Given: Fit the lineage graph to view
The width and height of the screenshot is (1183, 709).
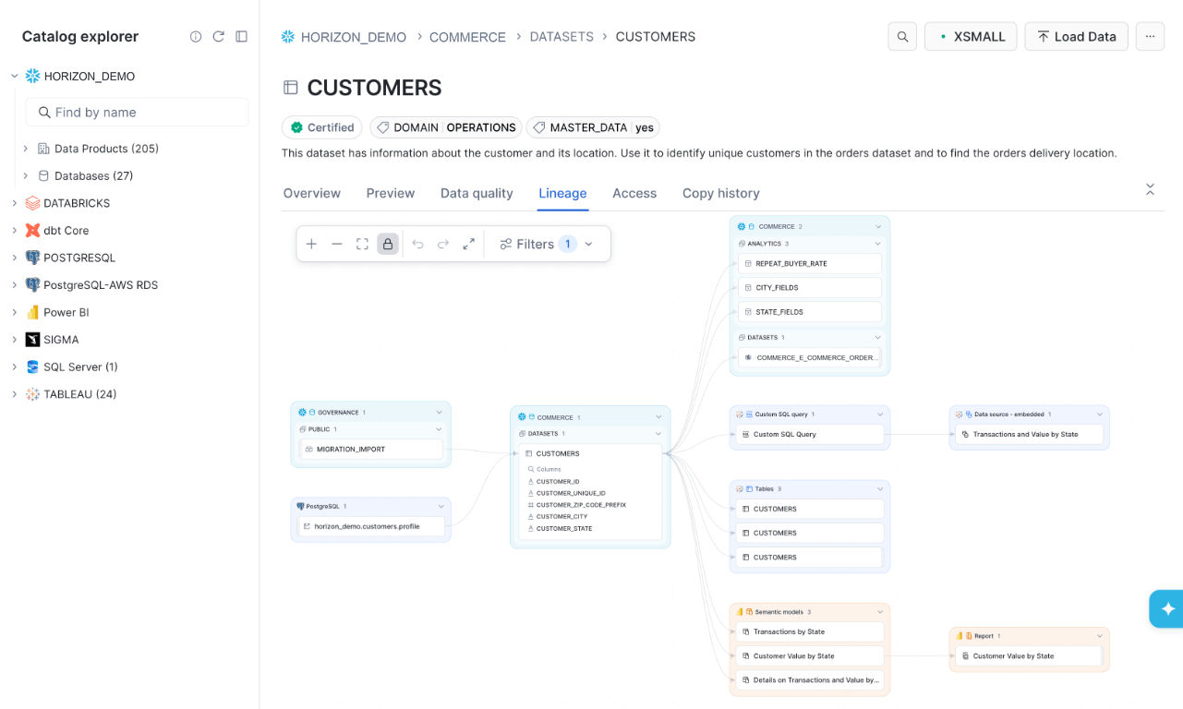Looking at the screenshot, I should tap(363, 244).
